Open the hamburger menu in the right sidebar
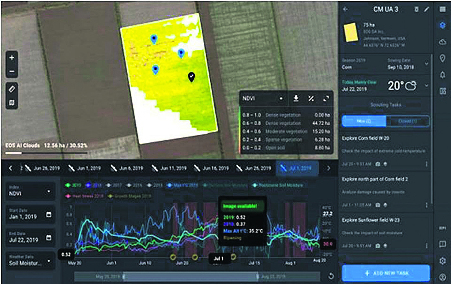The height and width of the screenshot is (284, 451). pos(442,9)
